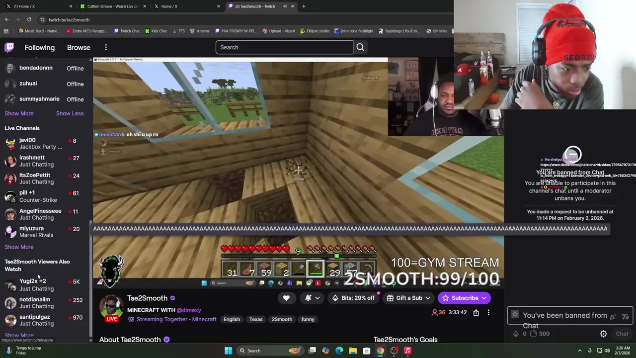
Task: Open javi00 Jackbox Party live channel
Action: click(46, 143)
